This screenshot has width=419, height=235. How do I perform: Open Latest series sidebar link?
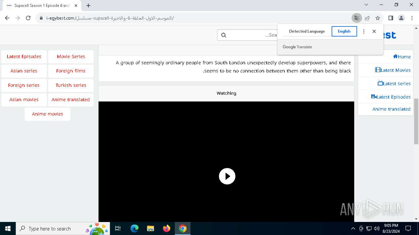(394, 83)
